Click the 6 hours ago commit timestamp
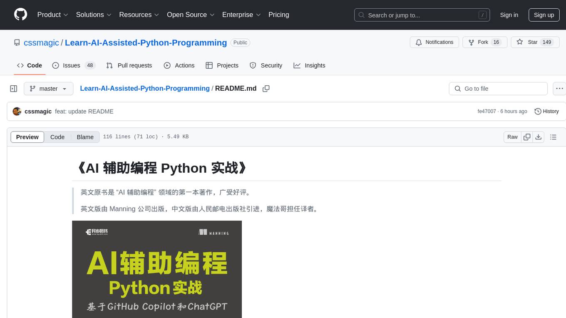This screenshot has width=566, height=318. pos(514,112)
